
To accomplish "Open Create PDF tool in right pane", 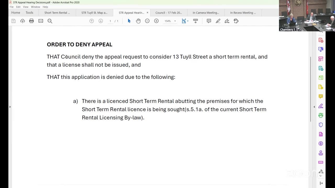I will tap(321, 40).
